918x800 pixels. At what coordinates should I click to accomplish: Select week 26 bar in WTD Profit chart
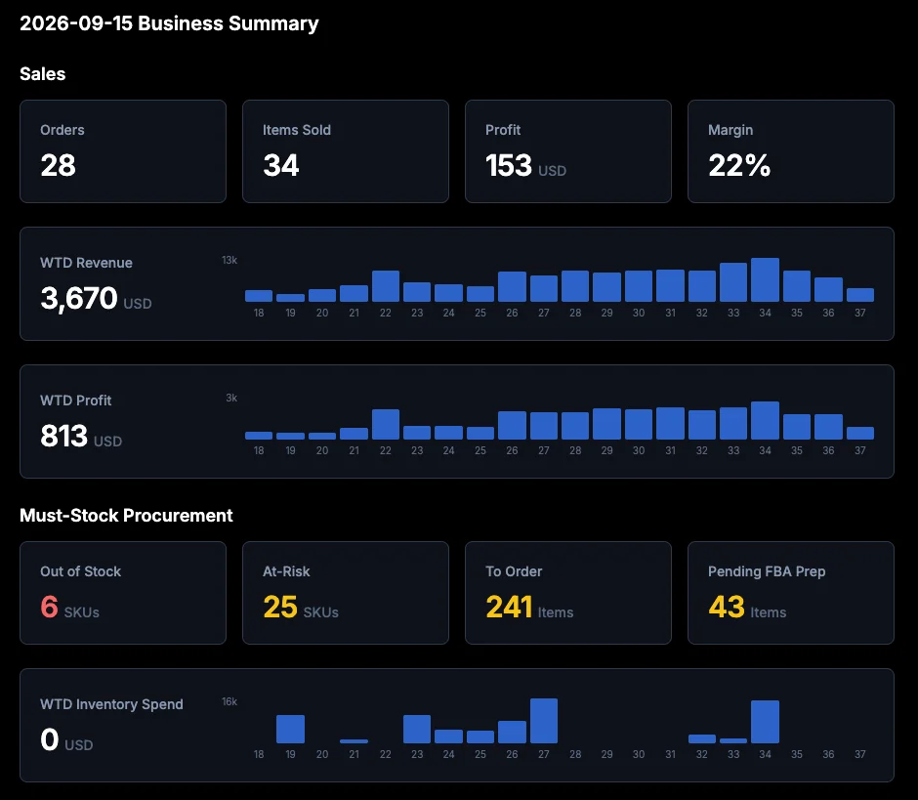[x=512, y=425]
